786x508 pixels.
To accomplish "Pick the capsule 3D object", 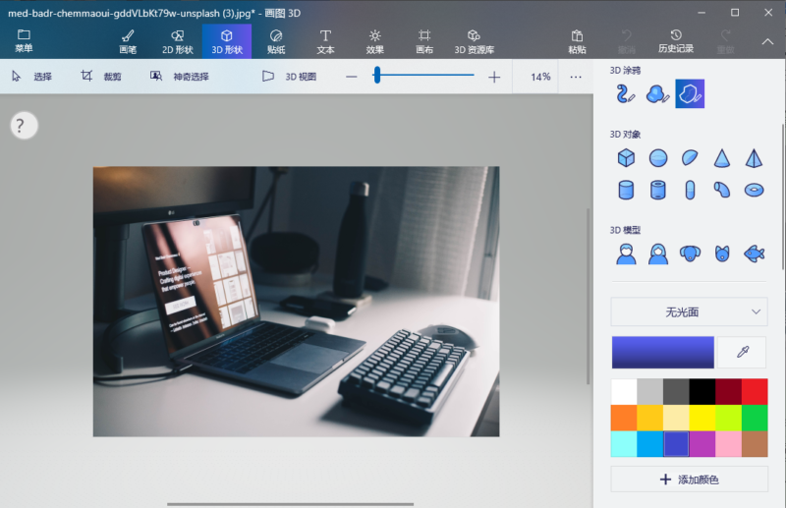I will tap(691, 190).
